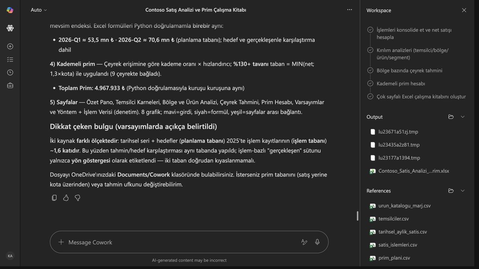This screenshot has width=479, height=269.
Task: Click 'Documents/Cowork' folder text
Action: [x=144, y=174]
